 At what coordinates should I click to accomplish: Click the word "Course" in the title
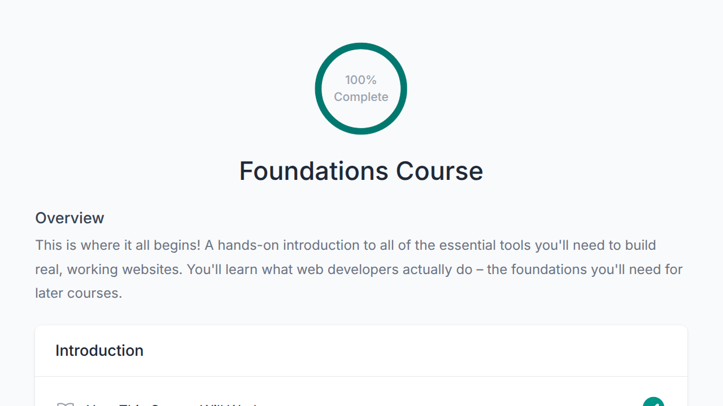click(x=439, y=171)
